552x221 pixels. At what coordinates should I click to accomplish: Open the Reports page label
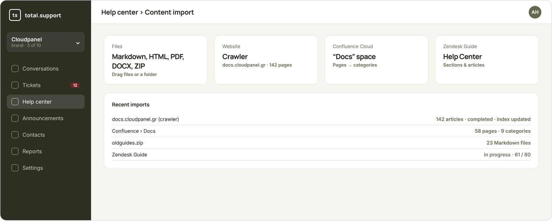click(x=32, y=151)
